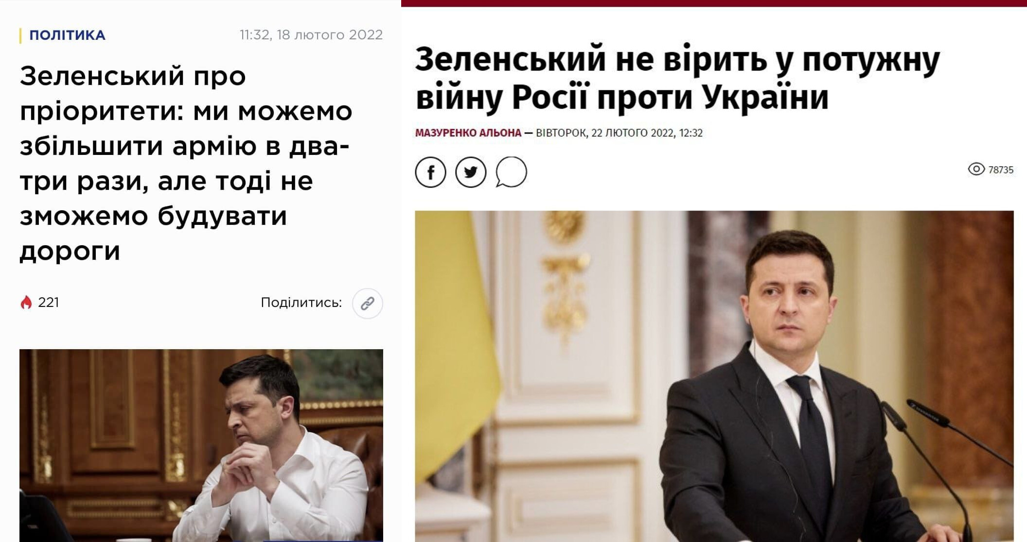
Task: Click the Facebook share icon
Action: (430, 172)
